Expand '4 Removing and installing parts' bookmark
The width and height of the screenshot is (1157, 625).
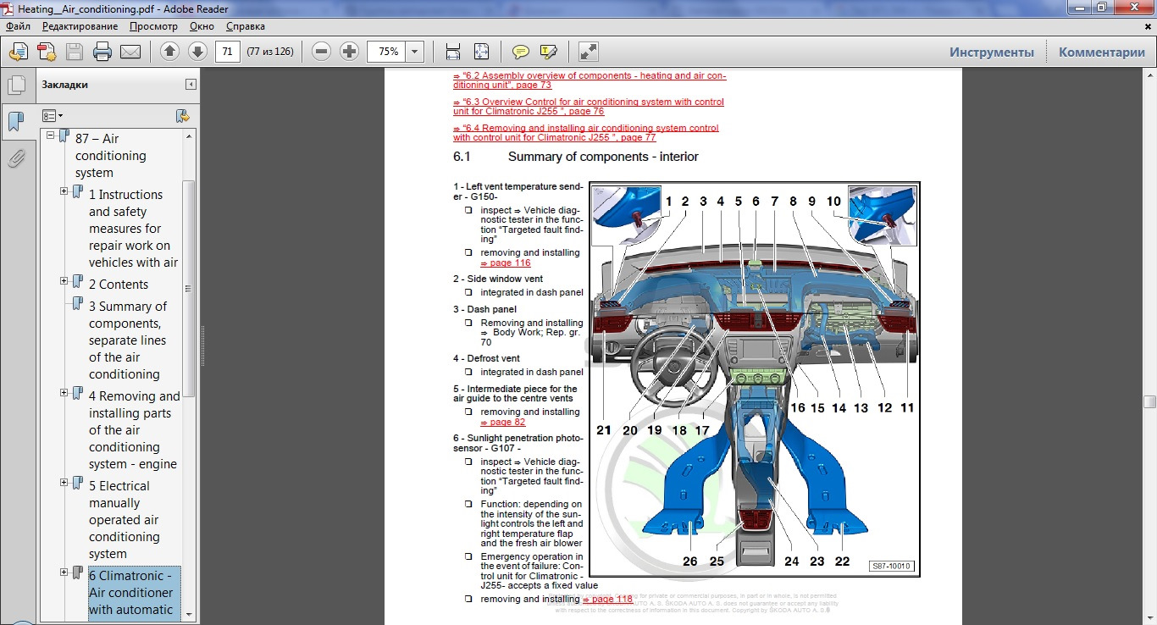64,393
